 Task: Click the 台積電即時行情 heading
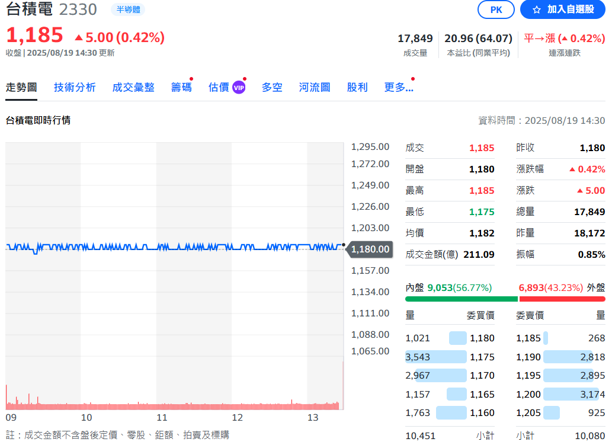coord(39,120)
